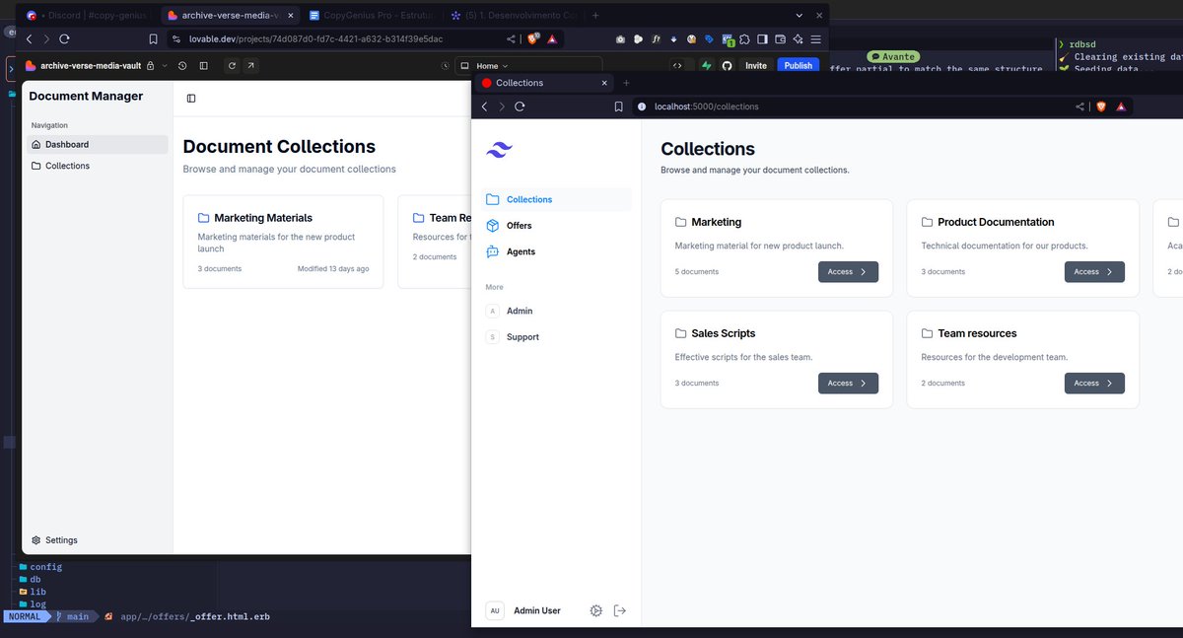Open code view icon in Lovable toolbar
This screenshot has height=638, width=1183.
(677, 65)
